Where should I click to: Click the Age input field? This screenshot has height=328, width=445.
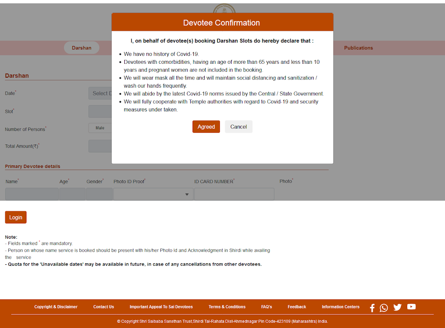pos(72,194)
